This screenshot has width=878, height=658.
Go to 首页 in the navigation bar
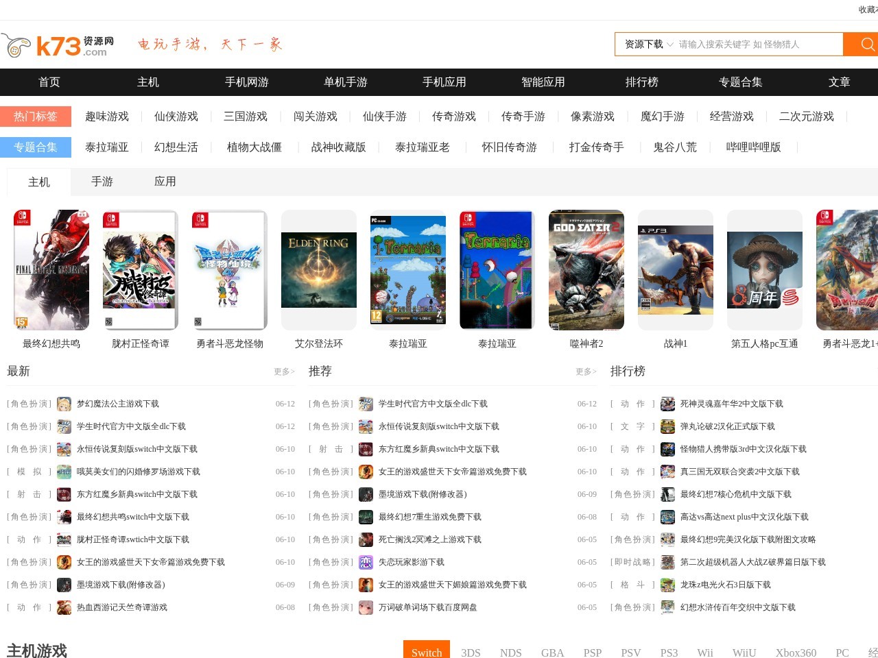coord(49,82)
